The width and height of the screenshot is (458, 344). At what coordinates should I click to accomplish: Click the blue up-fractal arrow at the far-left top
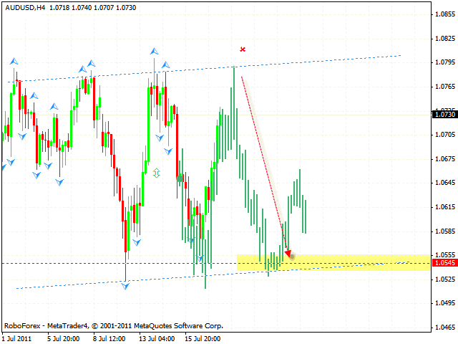[14, 62]
